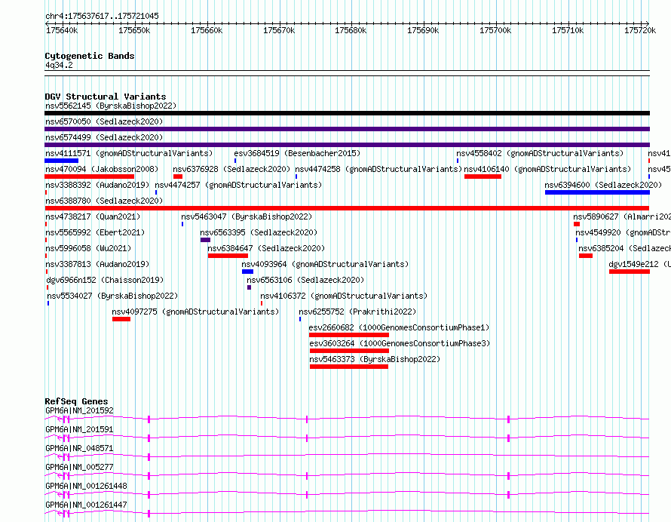Click the esv3603264 red variant bar
The image size is (671, 522).
(349, 351)
